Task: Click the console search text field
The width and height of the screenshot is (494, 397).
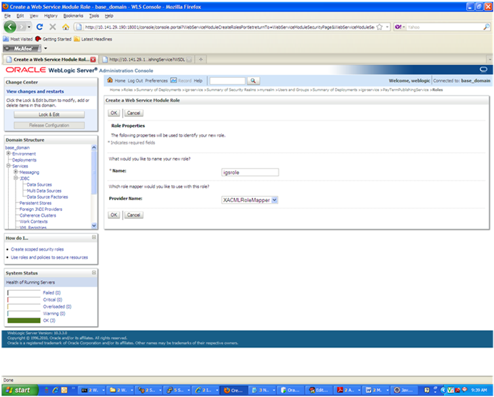Action: pyautogui.click(x=227, y=81)
